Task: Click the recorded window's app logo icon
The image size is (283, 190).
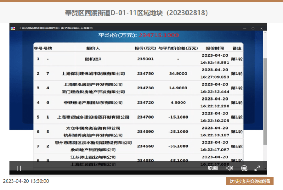Action: [x=13, y=28]
